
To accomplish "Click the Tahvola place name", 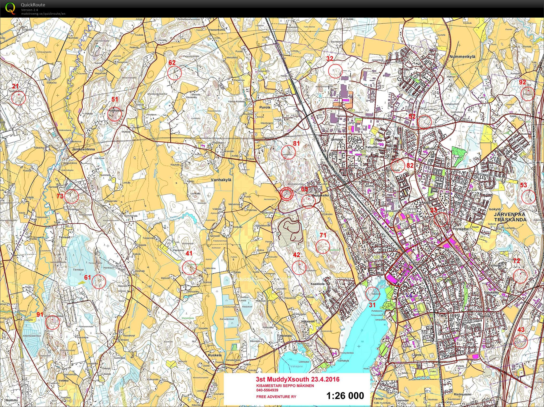I will tap(372, 147).
